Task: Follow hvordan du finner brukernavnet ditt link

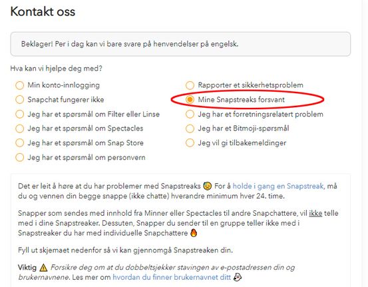Action: [172, 277]
